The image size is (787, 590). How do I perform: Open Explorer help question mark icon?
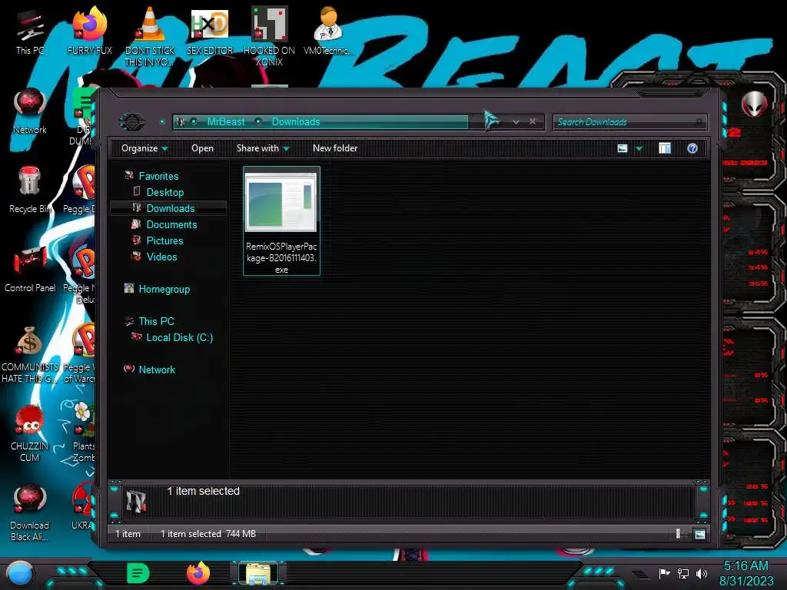point(692,148)
